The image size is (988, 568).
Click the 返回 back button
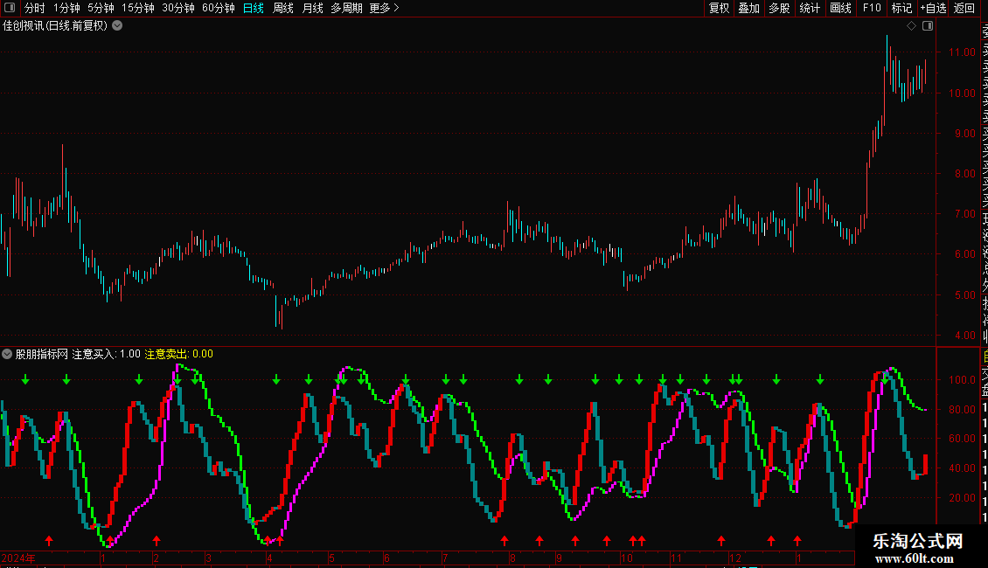(x=964, y=8)
